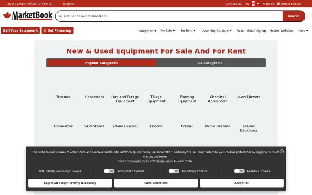Open the For Sale dropdown menu
The height and width of the screenshot is (195, 312).
point(168,31)
